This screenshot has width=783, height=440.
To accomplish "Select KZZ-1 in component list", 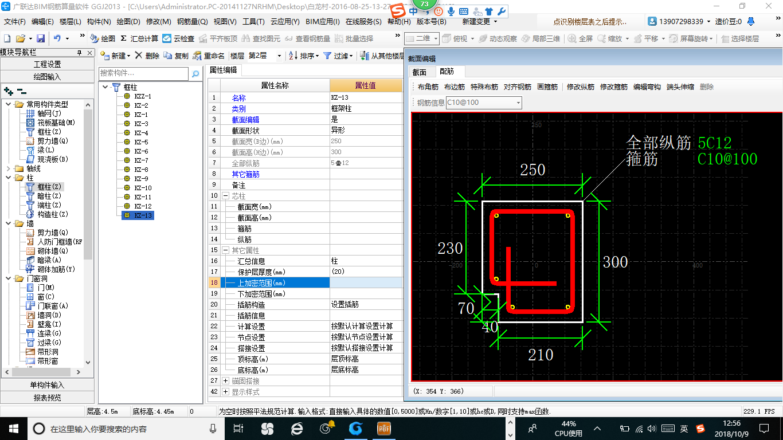I will 143,96.
